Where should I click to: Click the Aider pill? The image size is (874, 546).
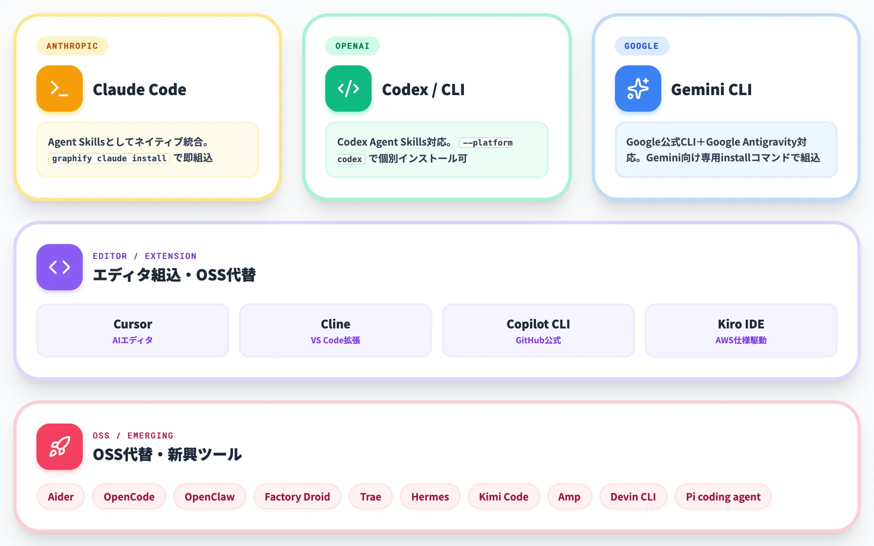click(61, 496)
